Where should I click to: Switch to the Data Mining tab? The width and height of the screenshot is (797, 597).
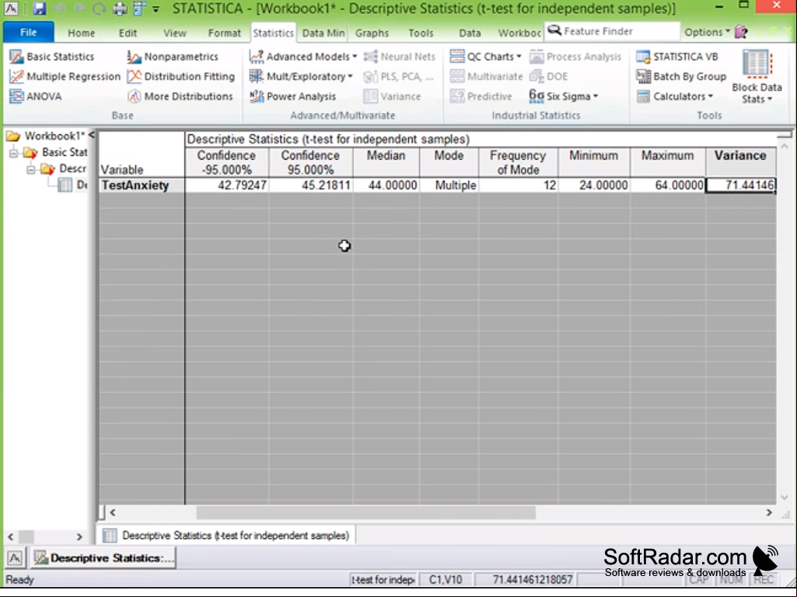(323, 33)
